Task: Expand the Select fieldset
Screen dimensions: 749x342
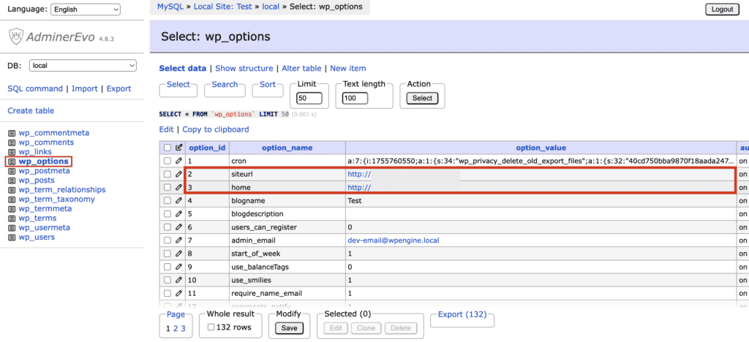Action: [x=178, y=85]
